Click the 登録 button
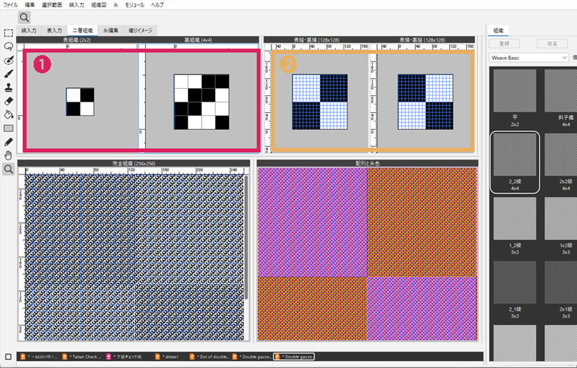 [505, 43]
